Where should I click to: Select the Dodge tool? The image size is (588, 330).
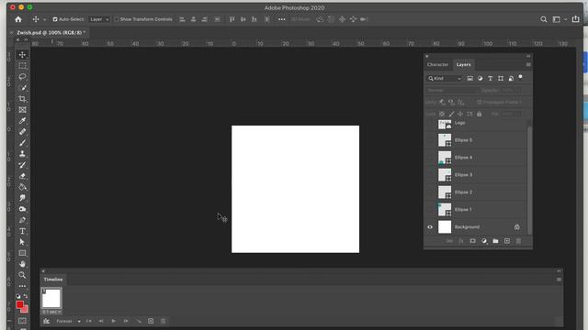(x=22, y=209)
